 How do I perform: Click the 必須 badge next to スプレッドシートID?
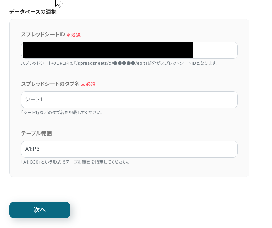click(x=76, y=35)
